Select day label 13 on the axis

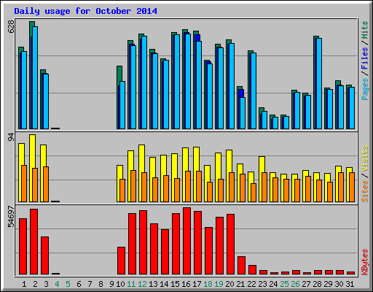click(153, 284)
